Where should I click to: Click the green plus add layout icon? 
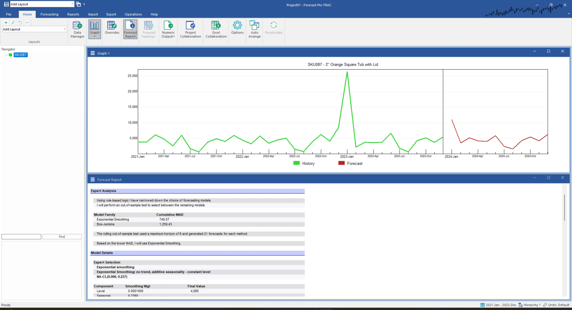[x=6, y=22]
